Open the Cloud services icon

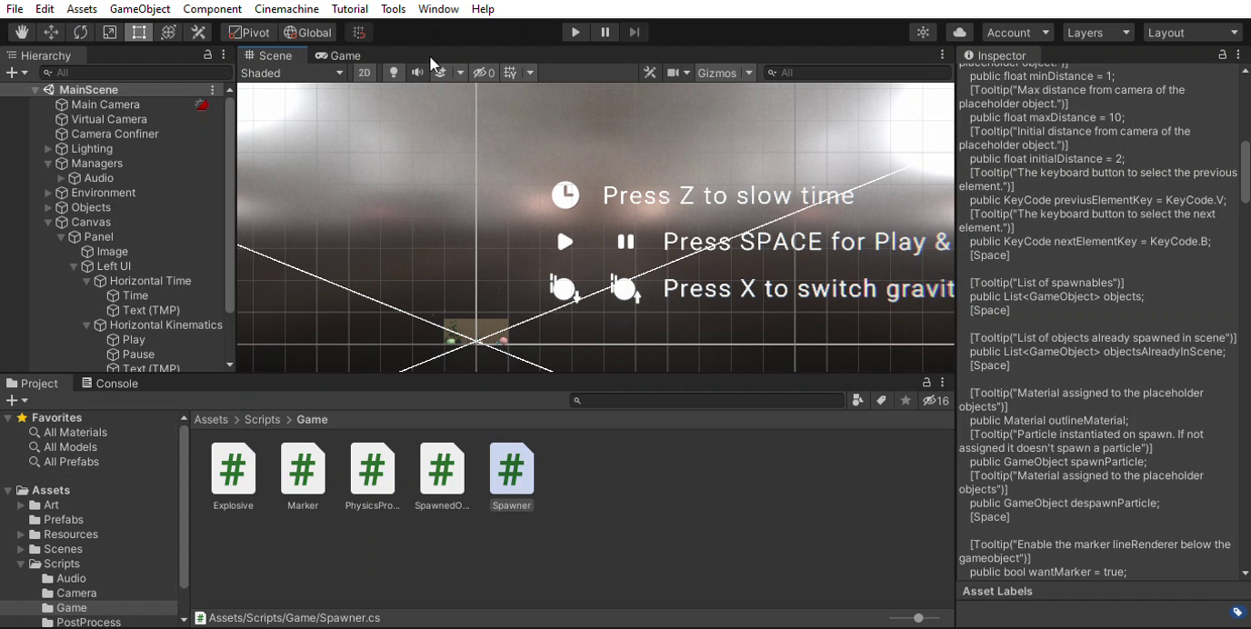959,33
